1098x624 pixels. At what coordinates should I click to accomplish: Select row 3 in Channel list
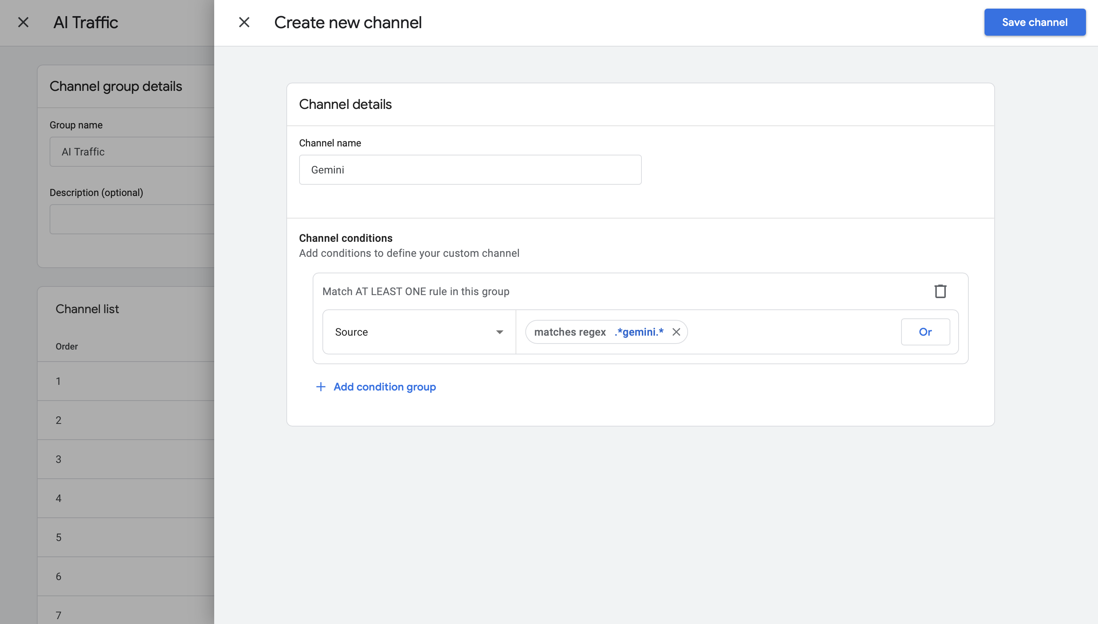(126, 460)
